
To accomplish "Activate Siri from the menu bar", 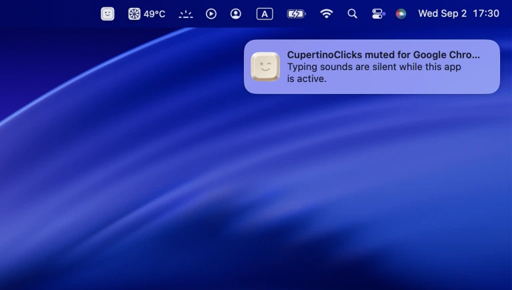I will (401, 14).
